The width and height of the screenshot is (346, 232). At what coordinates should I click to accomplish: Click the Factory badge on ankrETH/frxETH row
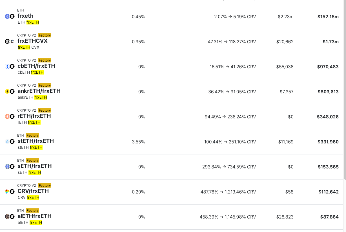(x=45, y=85)
